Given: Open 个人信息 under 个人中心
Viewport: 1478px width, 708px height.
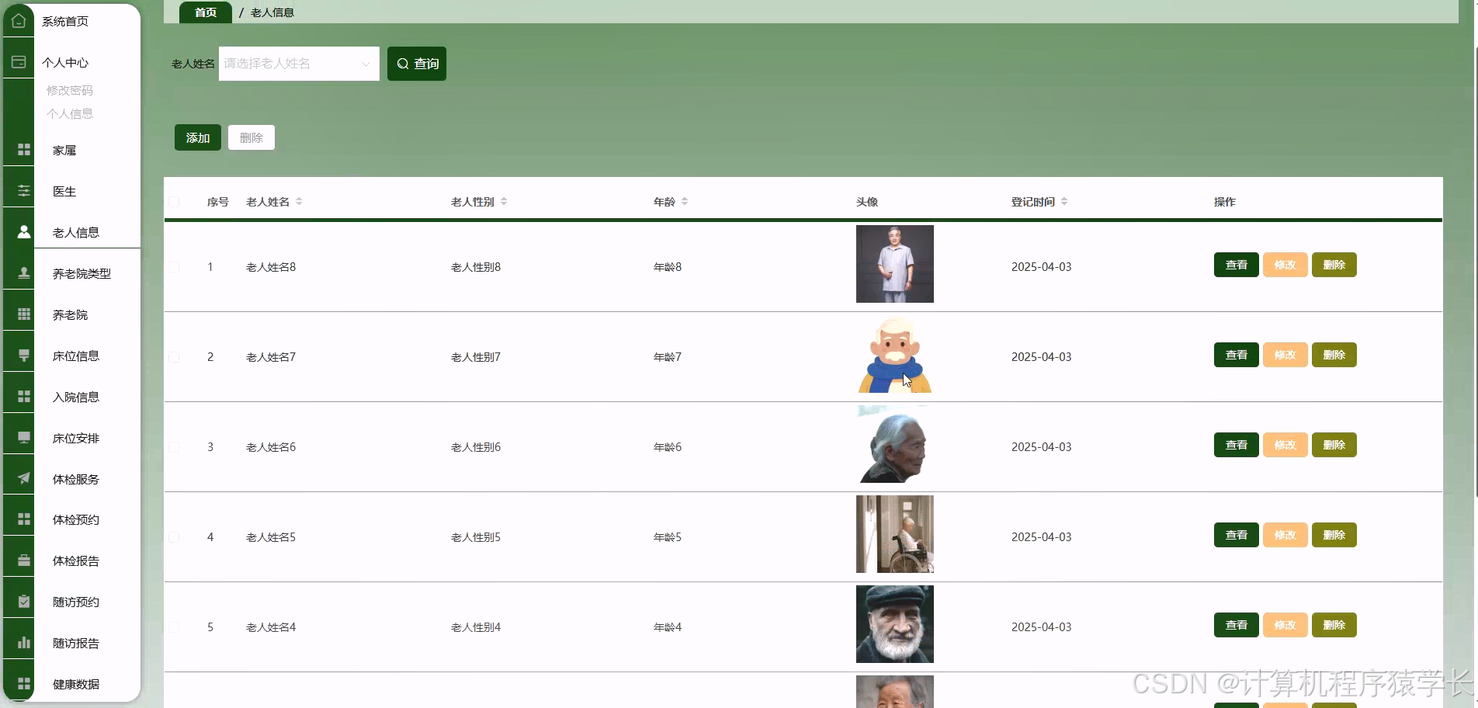Looking at the screenshot, I should pyautogui.click(x=70, y=113).
